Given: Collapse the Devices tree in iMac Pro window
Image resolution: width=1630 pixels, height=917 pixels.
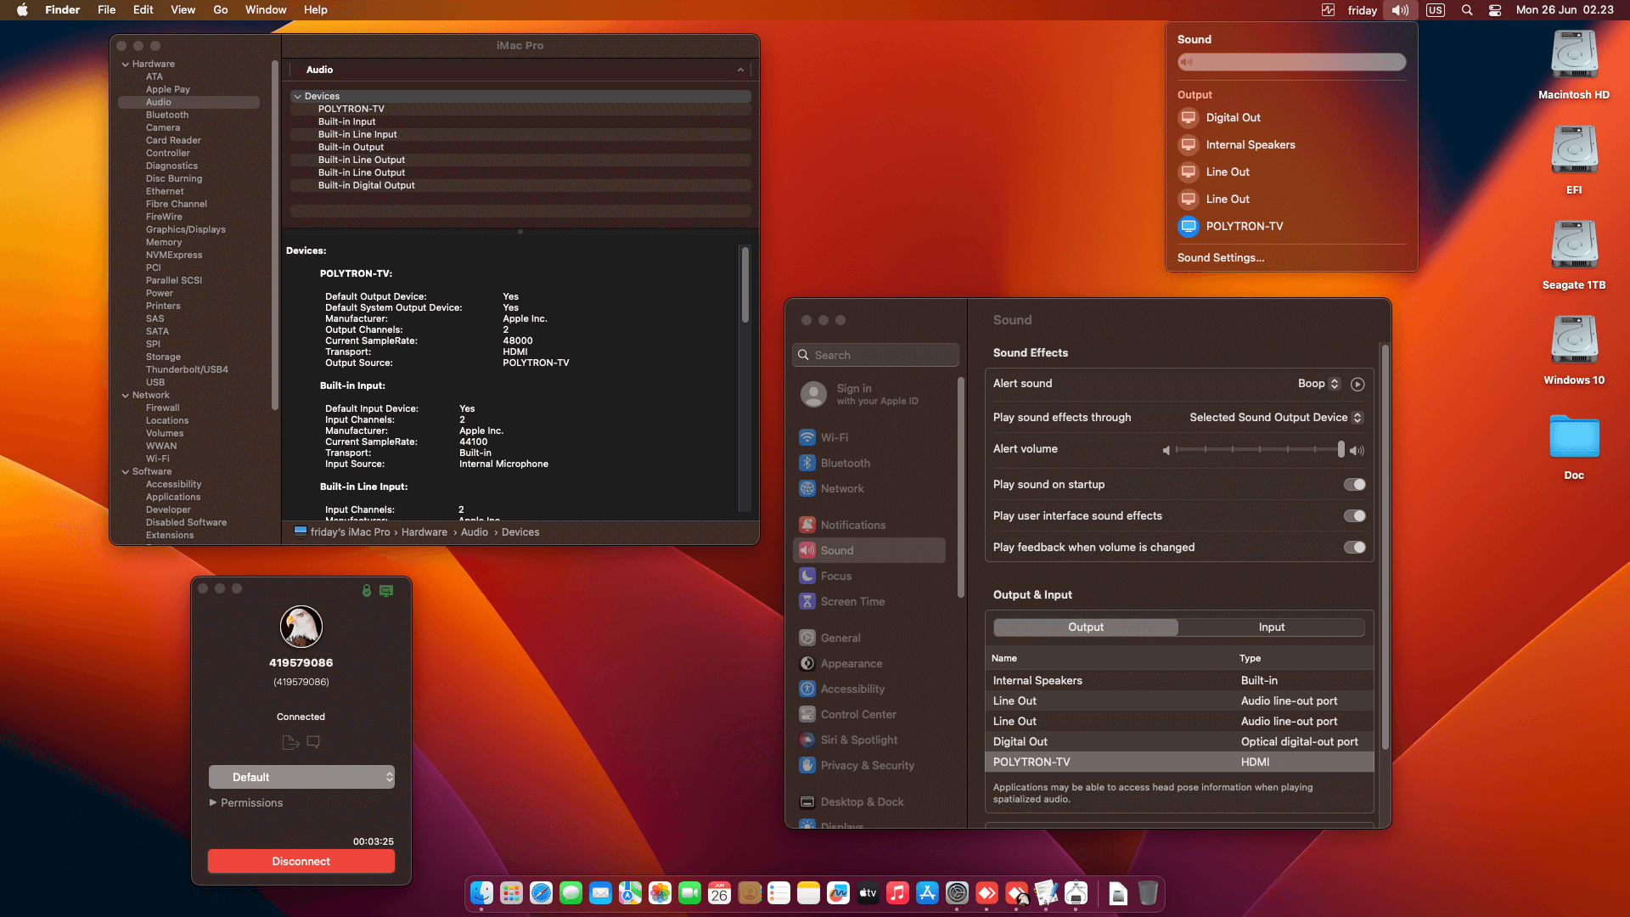Looking at the screenshot, I should point(298,96).
